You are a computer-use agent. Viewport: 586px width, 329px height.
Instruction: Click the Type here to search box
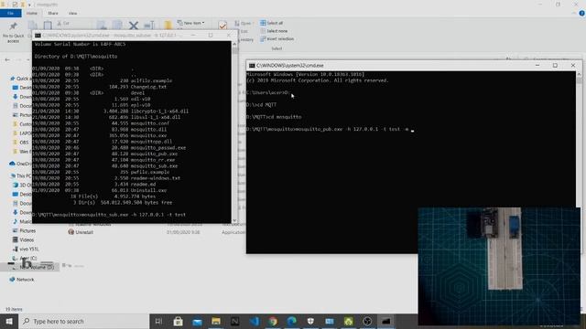click(83, 321)
